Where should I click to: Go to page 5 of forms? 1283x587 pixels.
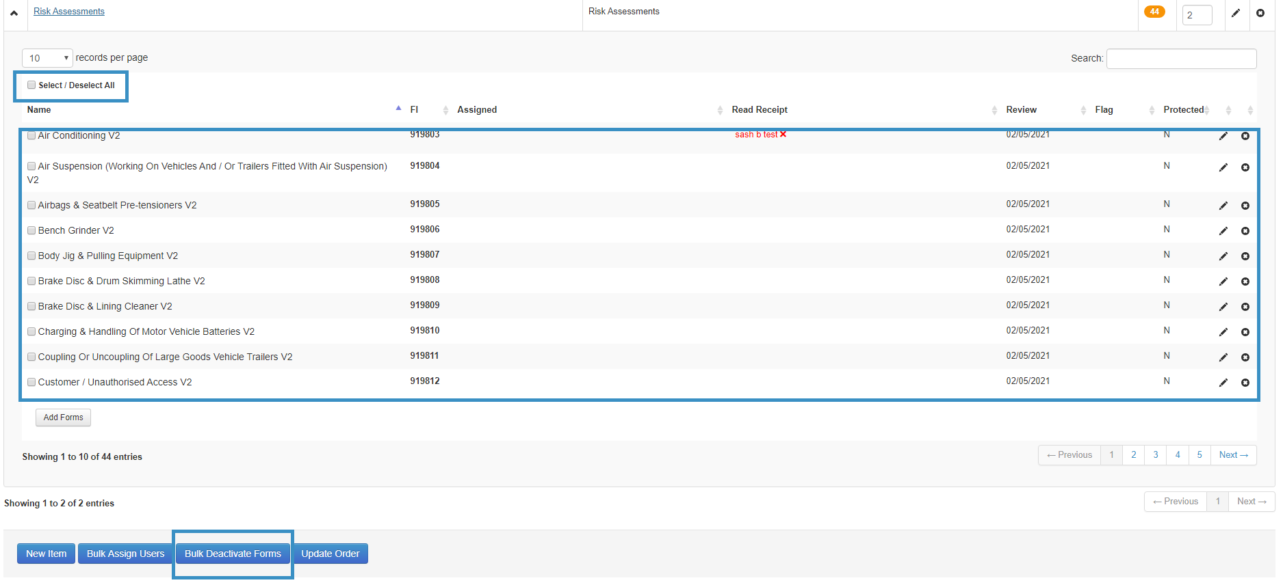click(1200, 455)
